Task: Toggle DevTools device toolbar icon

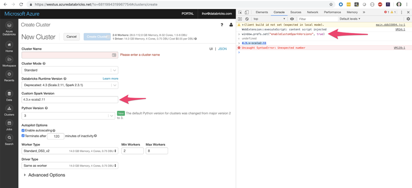Action: tap(247, 12)
